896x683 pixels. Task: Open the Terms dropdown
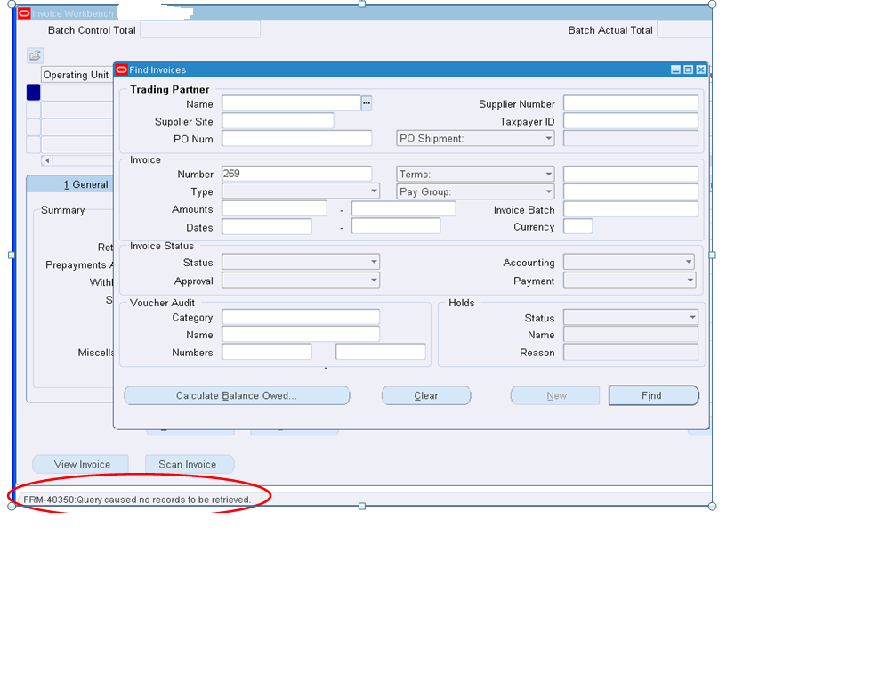point(547,174)
